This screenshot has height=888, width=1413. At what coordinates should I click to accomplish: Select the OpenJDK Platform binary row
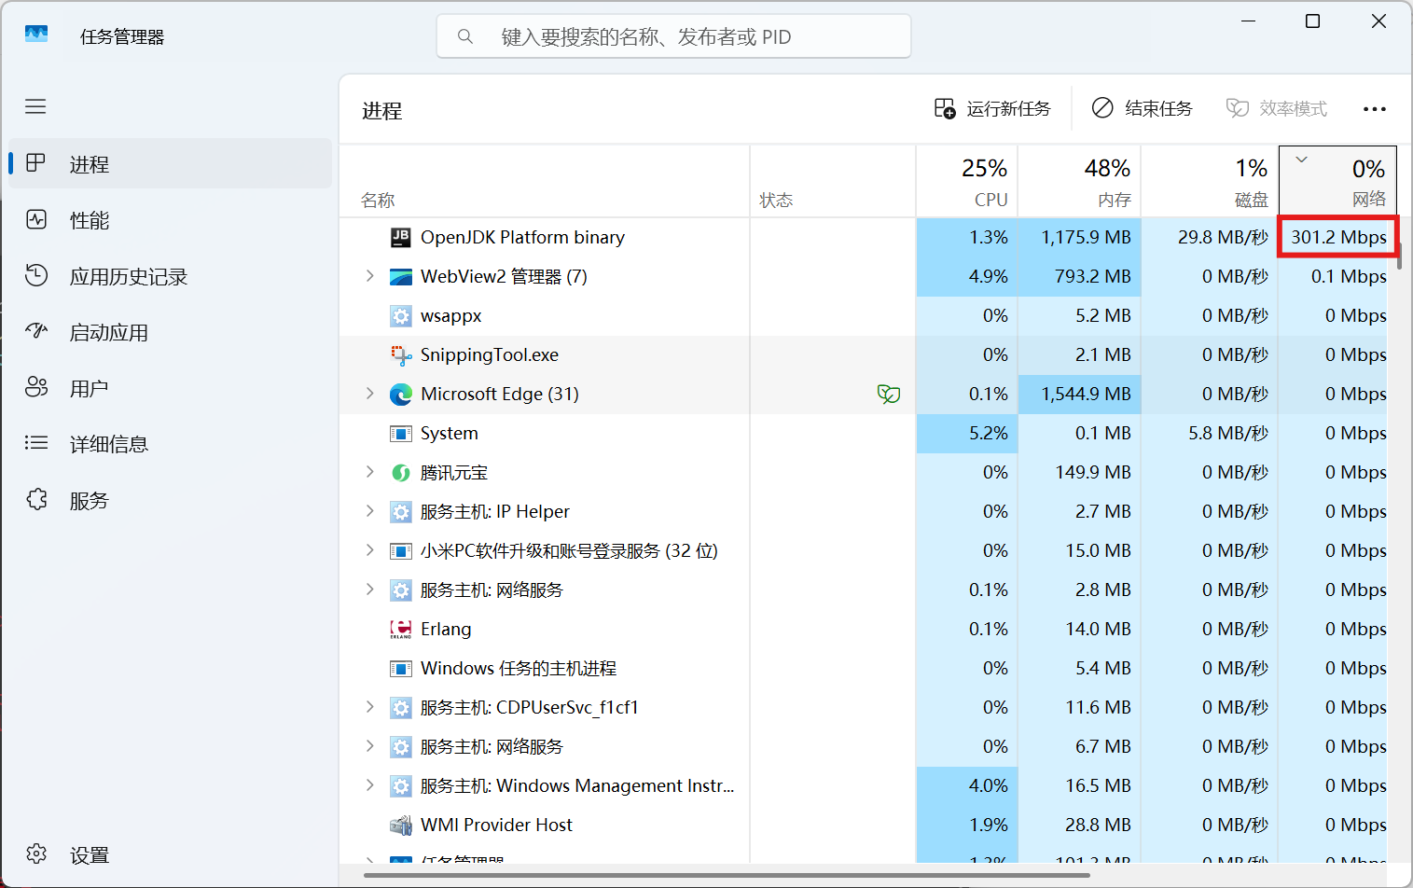864,237
